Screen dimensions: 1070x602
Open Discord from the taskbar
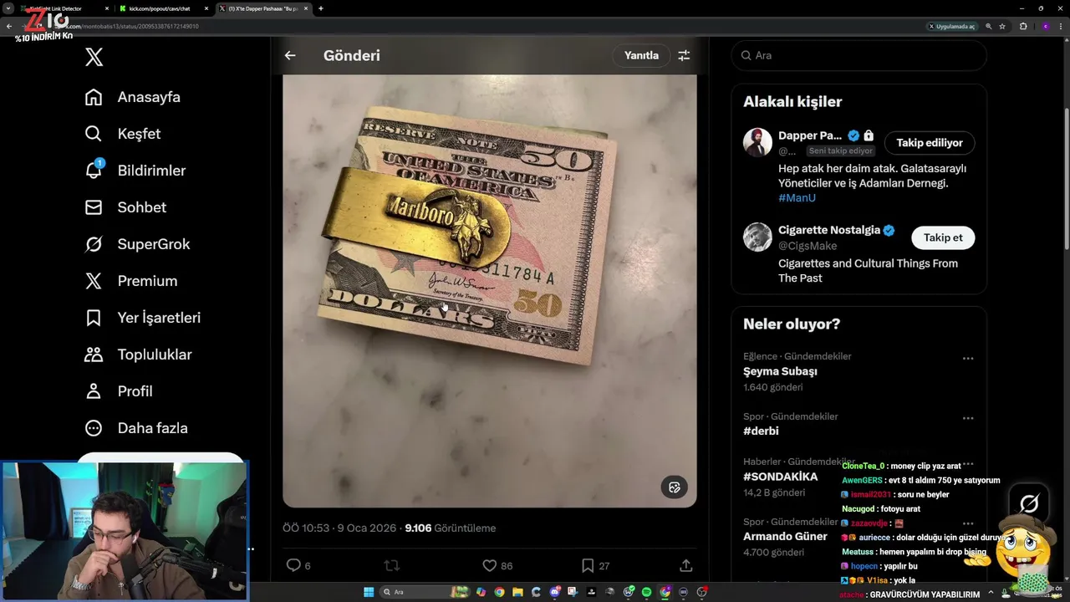pyautogui.click(x=555, y=592)
